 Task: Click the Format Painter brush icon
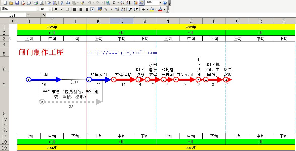click(x=82, y=3)
